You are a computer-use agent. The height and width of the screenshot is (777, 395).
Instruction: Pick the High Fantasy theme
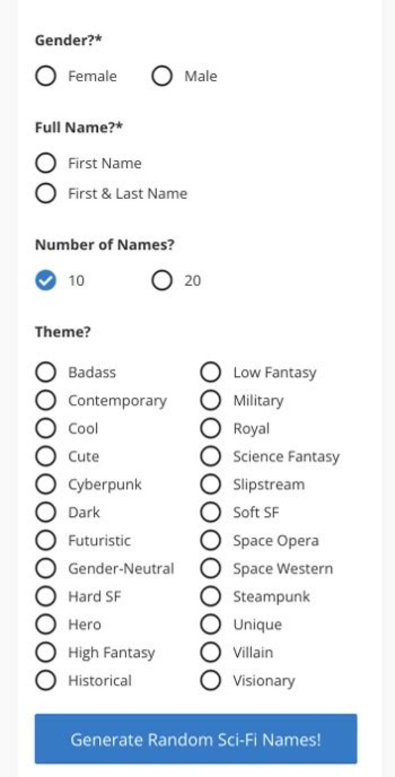coord(46,652)
